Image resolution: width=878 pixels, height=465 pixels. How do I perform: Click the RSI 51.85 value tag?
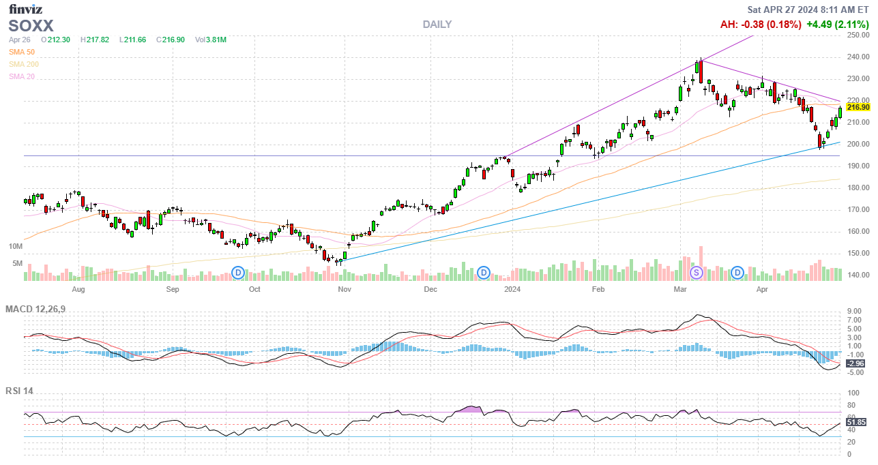tap(856, 423)
